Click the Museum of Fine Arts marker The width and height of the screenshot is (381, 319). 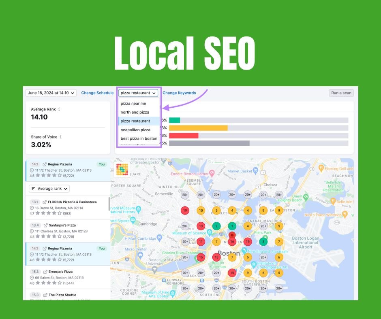coord(173,293)
